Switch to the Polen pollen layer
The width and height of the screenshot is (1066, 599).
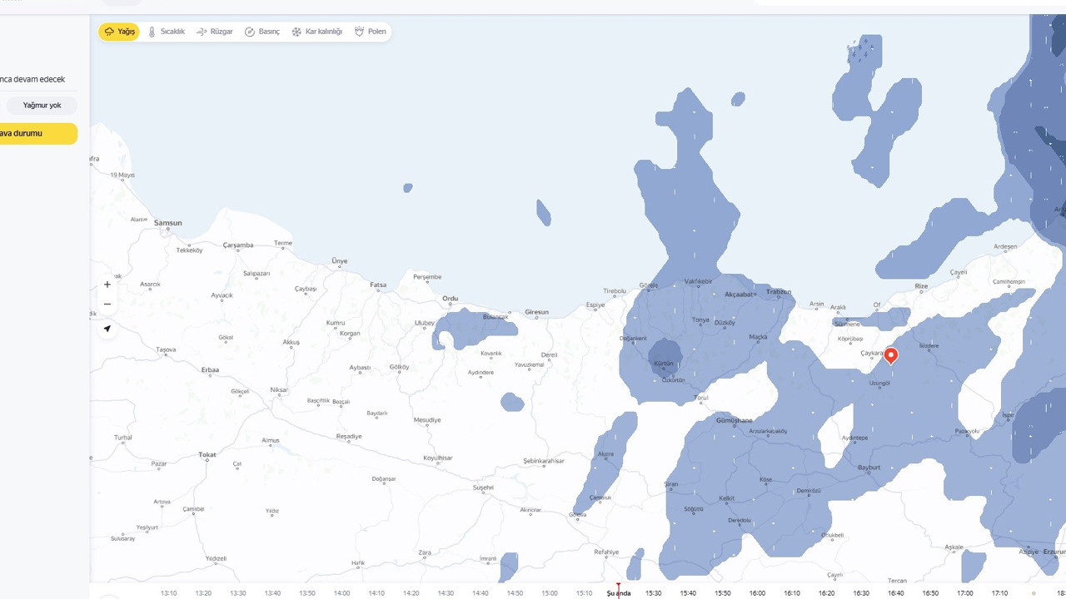pos(371,32)
